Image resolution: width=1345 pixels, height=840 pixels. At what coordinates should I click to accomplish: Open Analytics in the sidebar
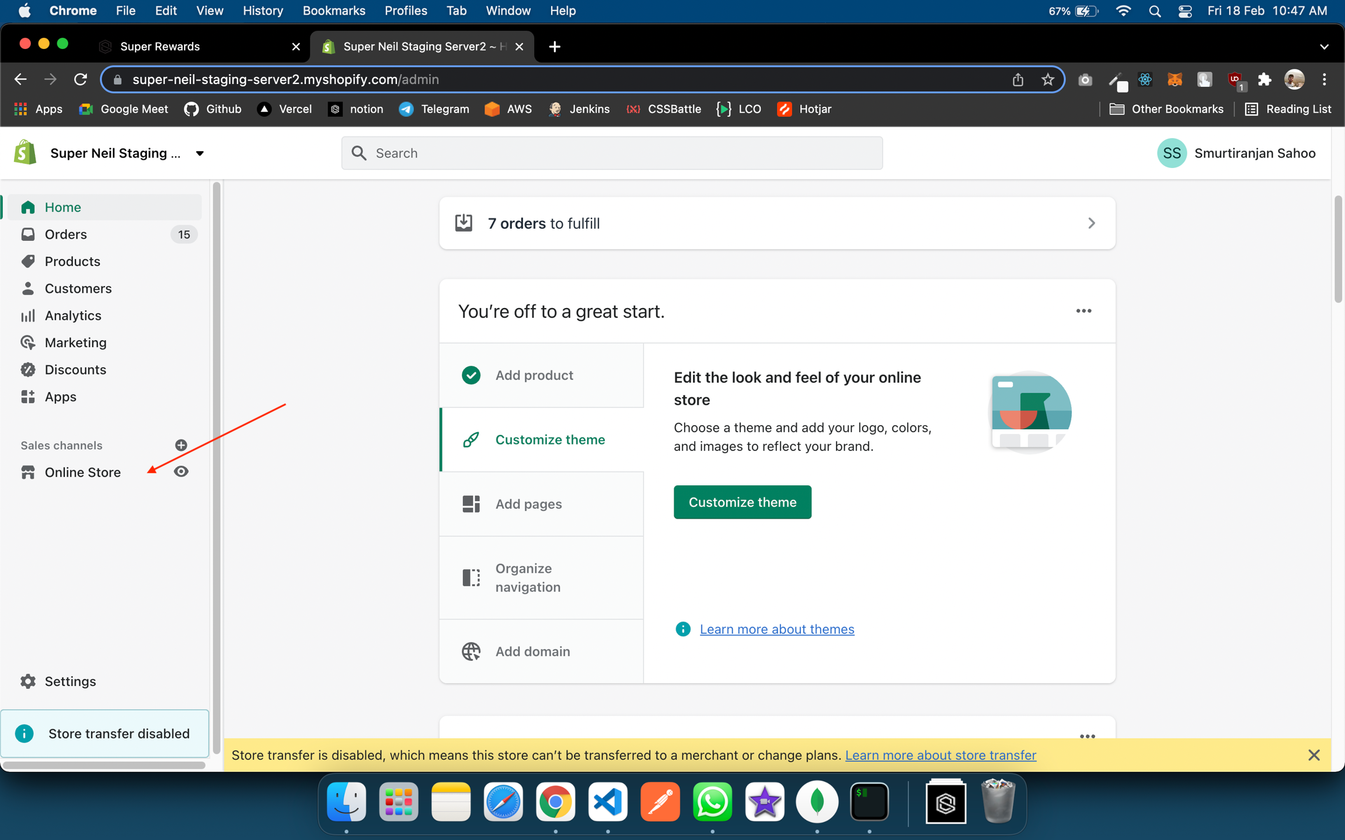pyautogui.click(x=72, y=316)
